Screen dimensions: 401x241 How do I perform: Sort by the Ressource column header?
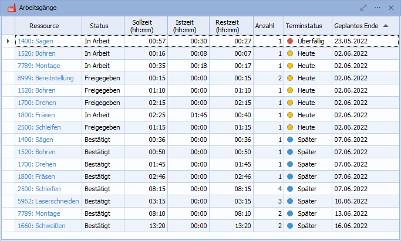click(x=48, y=26)
